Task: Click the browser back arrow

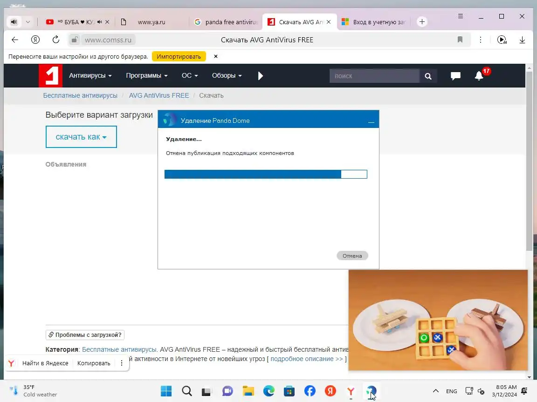Action: coord(15,40)
